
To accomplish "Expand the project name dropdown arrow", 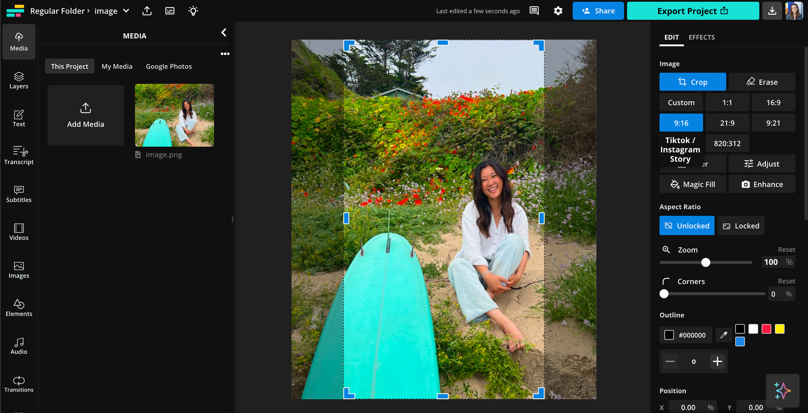I will pos(126,11).
